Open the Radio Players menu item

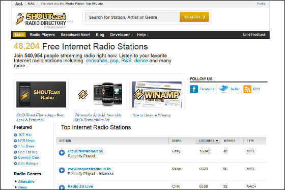(42, 35)
